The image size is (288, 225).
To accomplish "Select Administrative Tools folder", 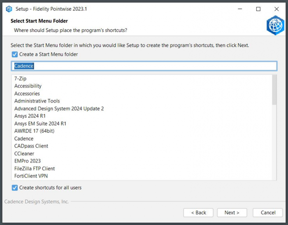I will (x=37, y=101).
